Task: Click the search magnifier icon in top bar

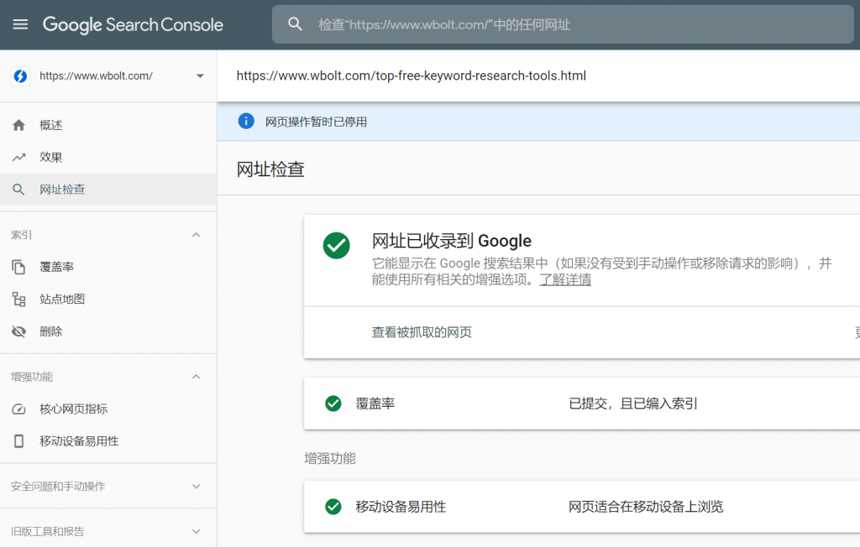Action: pos(295,24)
